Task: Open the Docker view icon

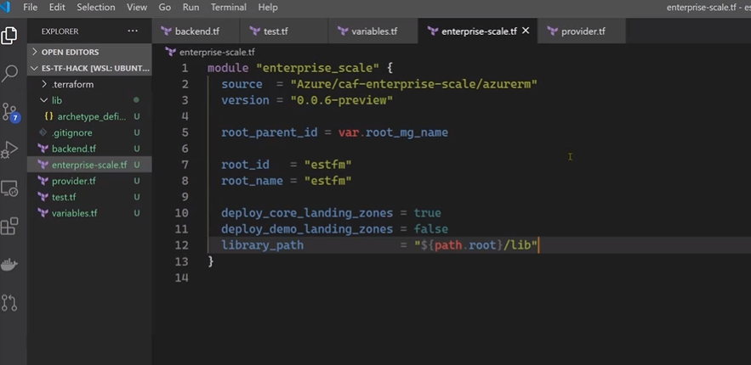Action: tap(10, 265)
